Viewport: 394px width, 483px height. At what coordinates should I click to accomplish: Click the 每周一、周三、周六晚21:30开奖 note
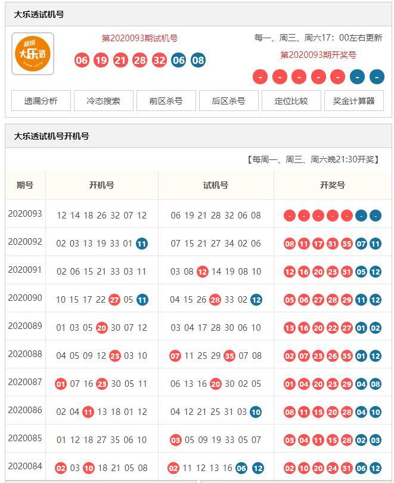tap(314, 159)
